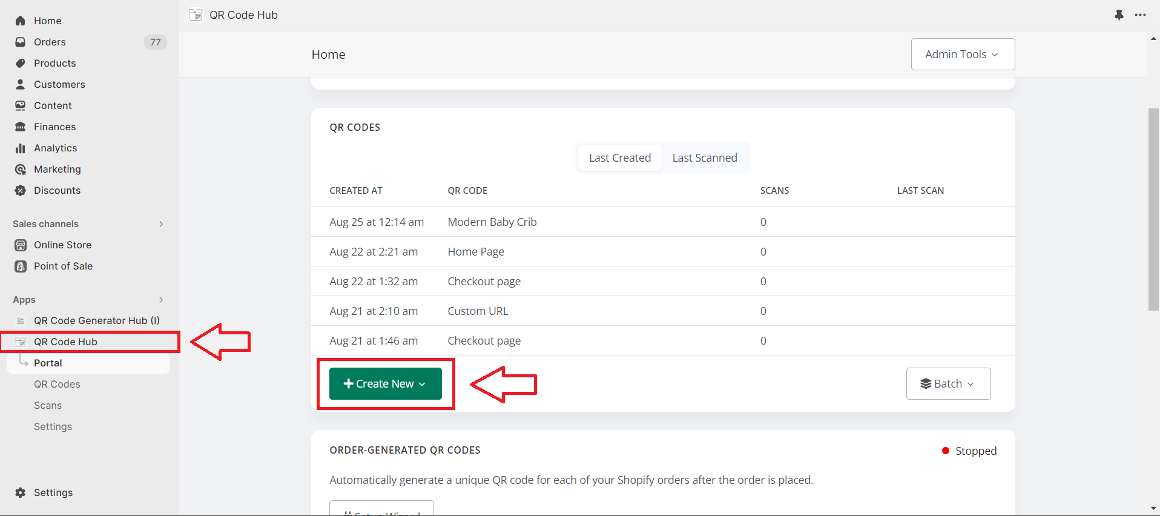
Task: Open the Home Page QR code row
Action: (x=663, y=251)
